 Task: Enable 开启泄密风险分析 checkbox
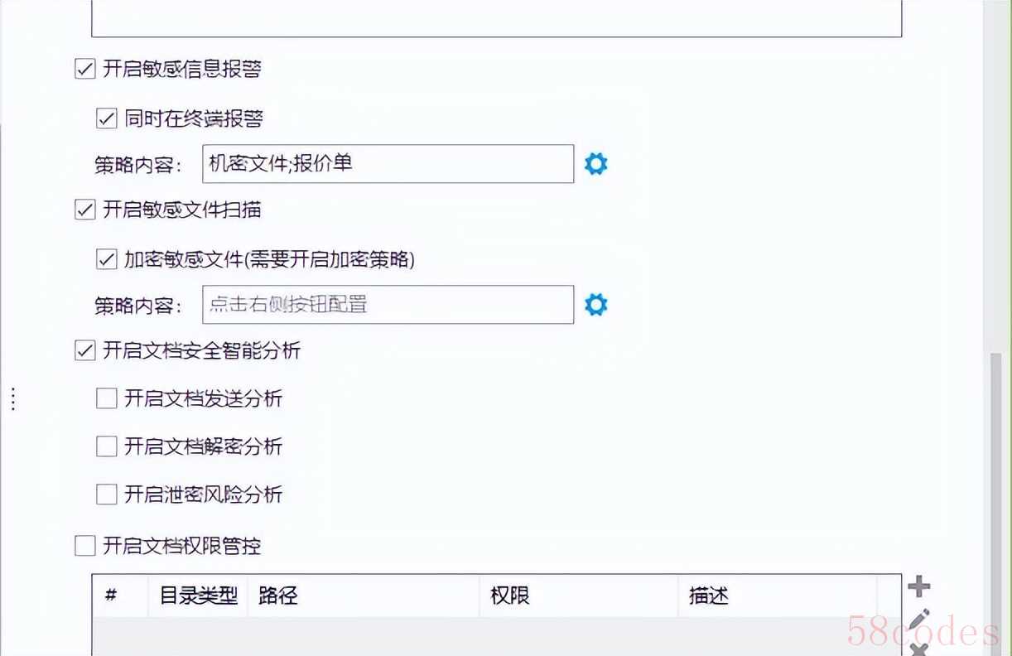click(x=107, y=495)
